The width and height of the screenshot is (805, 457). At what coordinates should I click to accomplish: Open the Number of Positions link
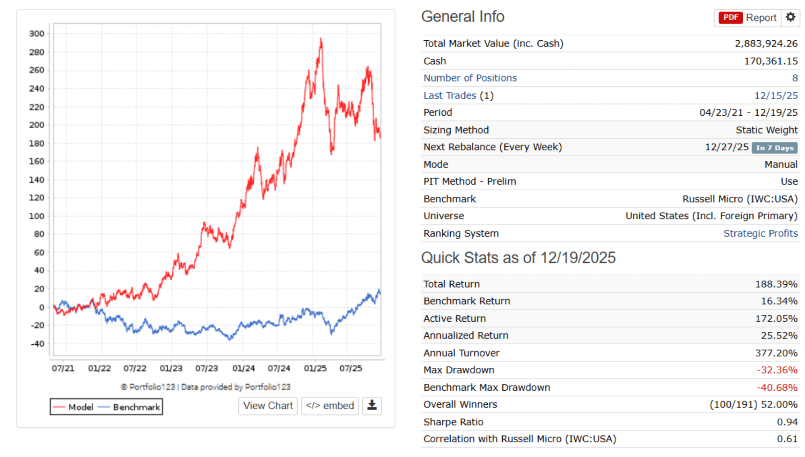tap(470, 78)
